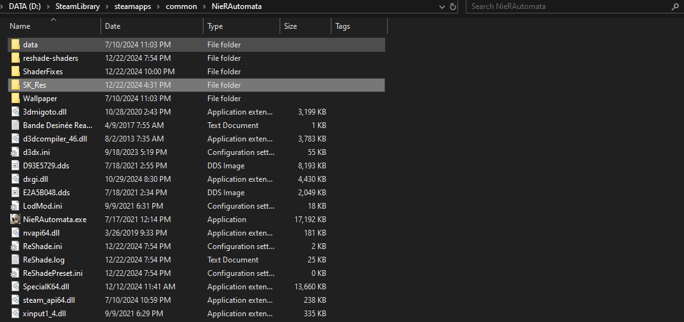The height and width of the screenshot is (322, 684).
Task: Navigate to SteamLibrary in breadcrumb
Action: 76,6
